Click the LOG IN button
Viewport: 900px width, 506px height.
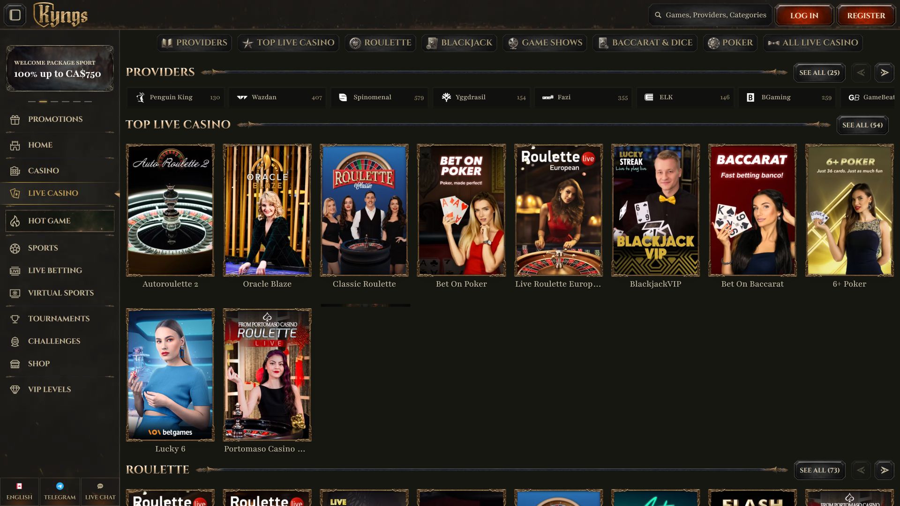click(x=804, y=15)
